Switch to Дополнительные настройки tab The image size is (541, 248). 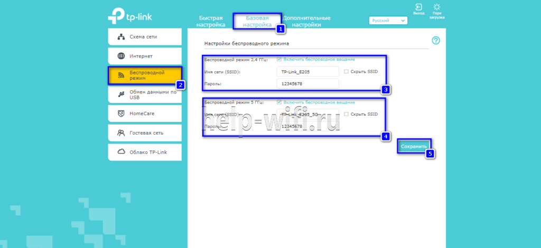pos(306,21)
